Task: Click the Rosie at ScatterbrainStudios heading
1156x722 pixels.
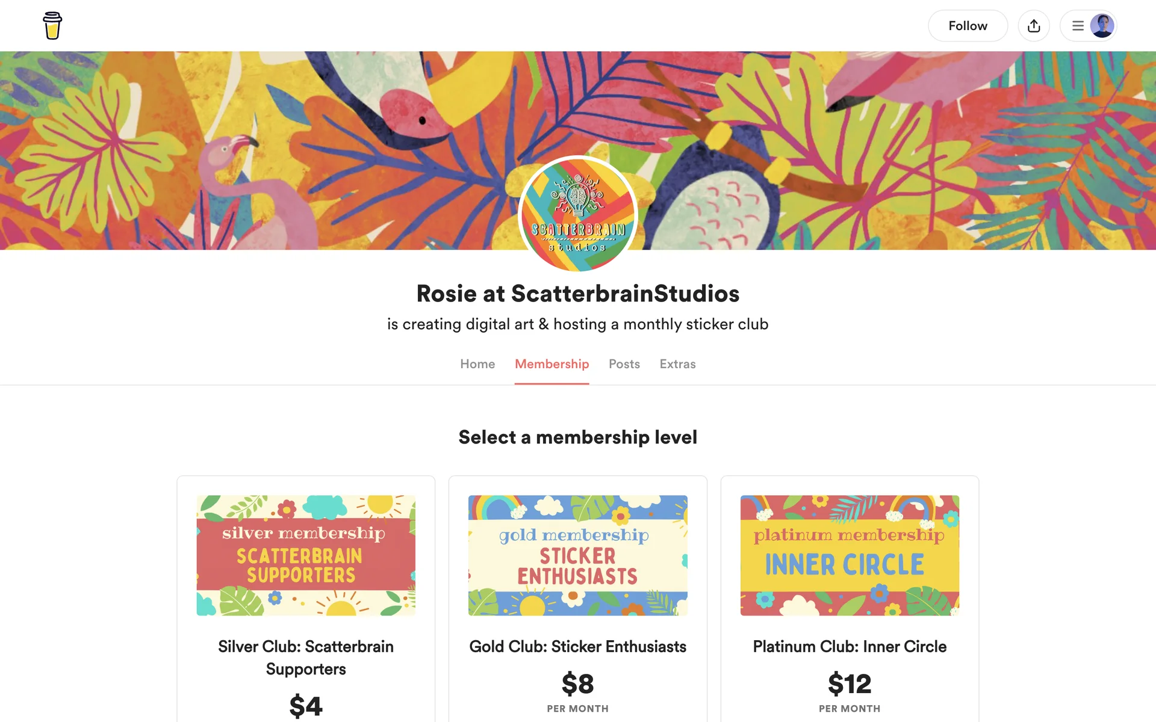Action: (x=577, y=294)
